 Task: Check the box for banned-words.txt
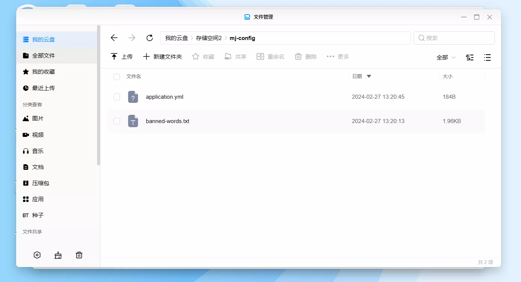point(117,121)
